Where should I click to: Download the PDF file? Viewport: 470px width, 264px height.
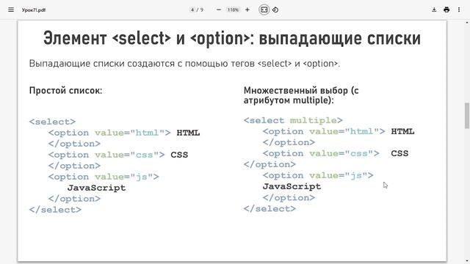pyautogui.click(x=434, y=10)
